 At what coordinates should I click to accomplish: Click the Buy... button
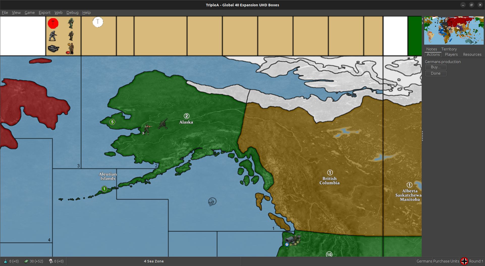(x=436, y=67)
